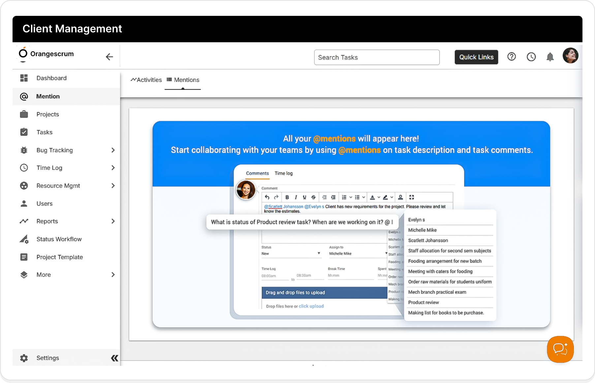Screen dimensions: 595x383
Task: Open the text color dropdown arrow
Action: [379, 197]
